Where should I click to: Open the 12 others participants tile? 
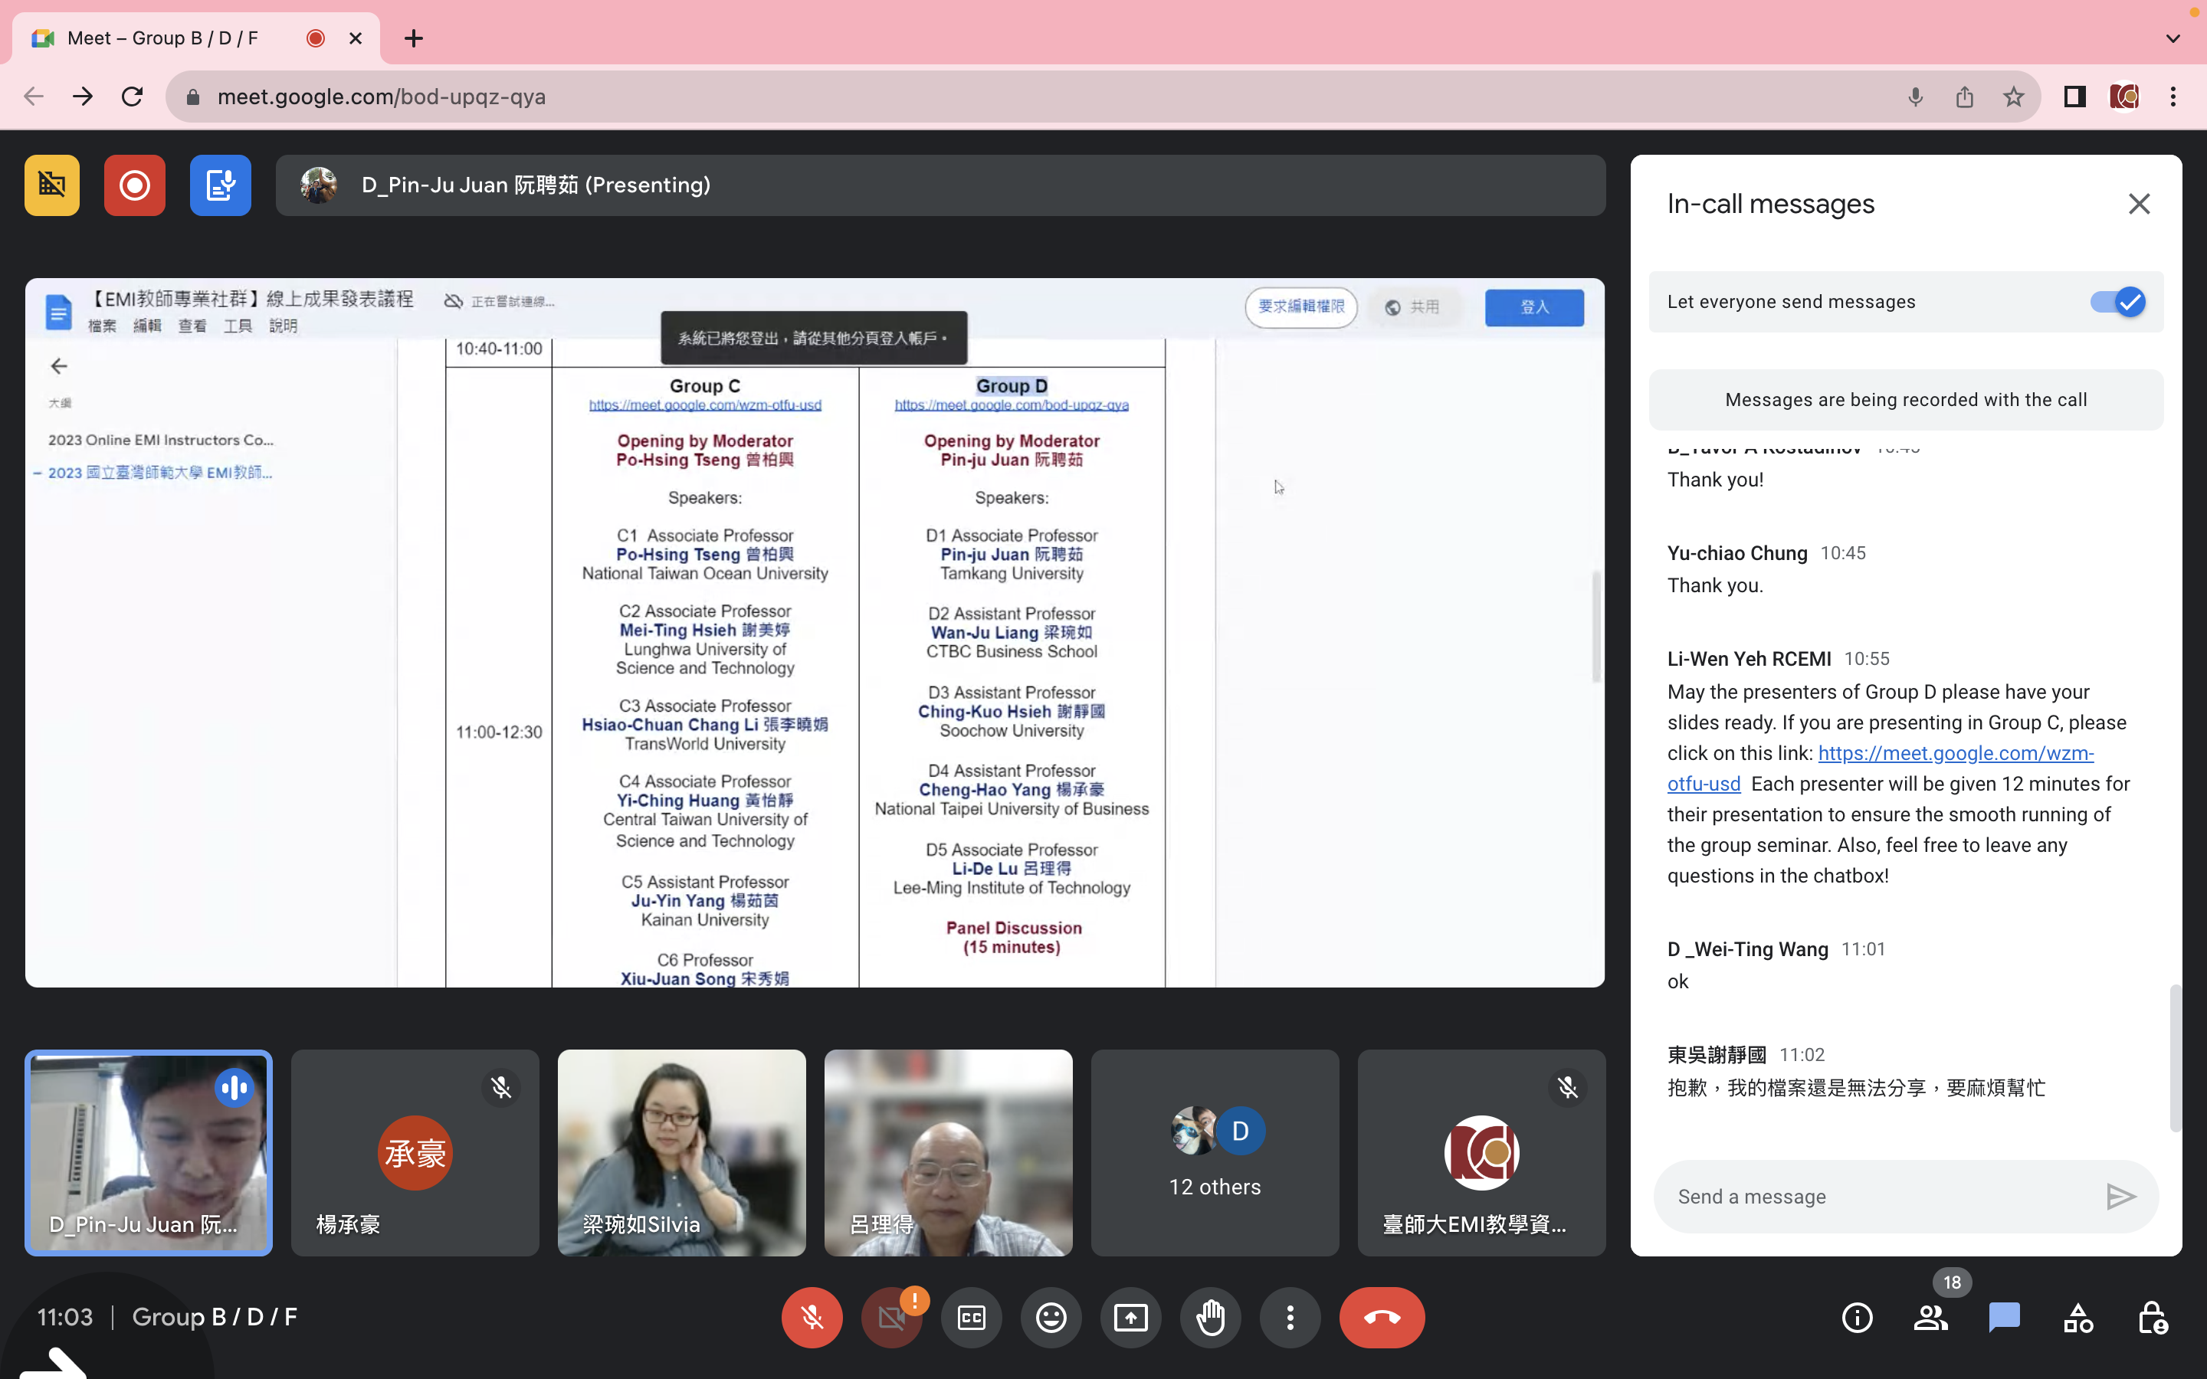pos(1215,1153)
